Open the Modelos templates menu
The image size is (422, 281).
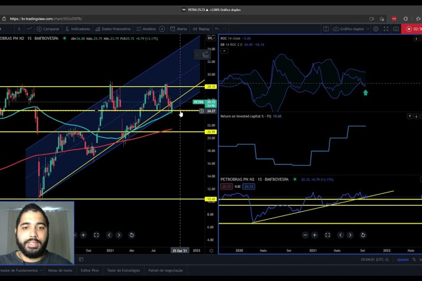tap(146, 29)
